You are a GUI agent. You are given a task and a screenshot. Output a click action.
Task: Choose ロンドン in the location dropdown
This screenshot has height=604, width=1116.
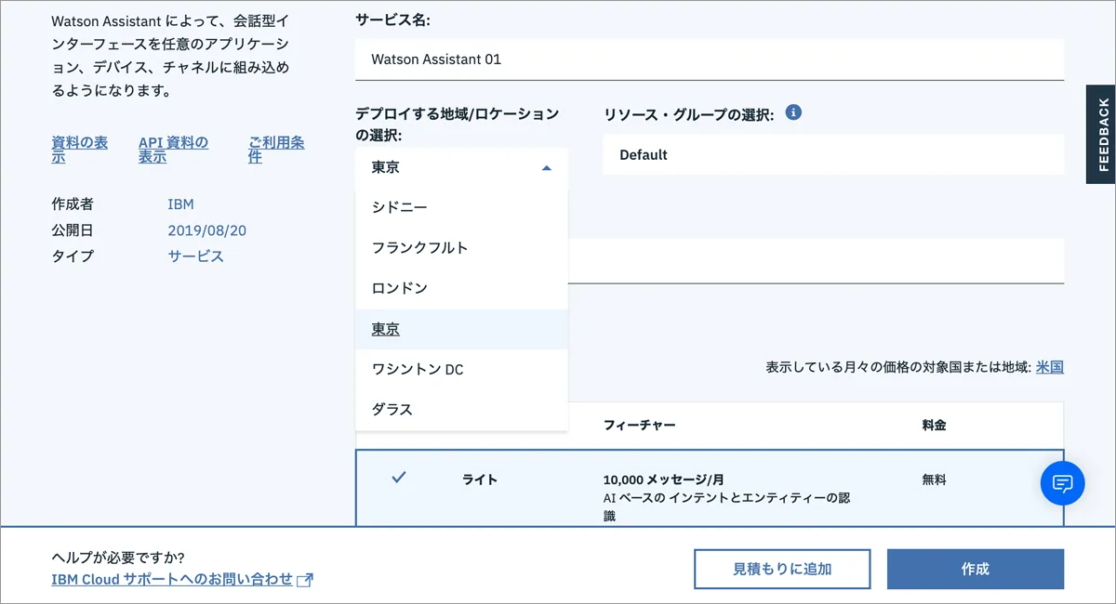[461, 288]
